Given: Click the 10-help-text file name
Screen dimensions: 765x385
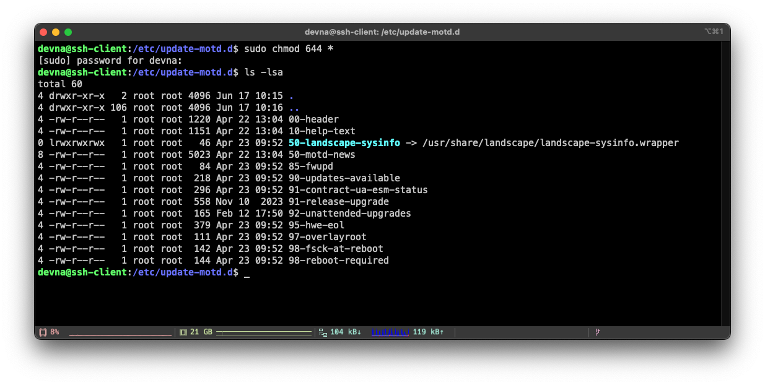Looking at the screenshot, I should [322, 131].
